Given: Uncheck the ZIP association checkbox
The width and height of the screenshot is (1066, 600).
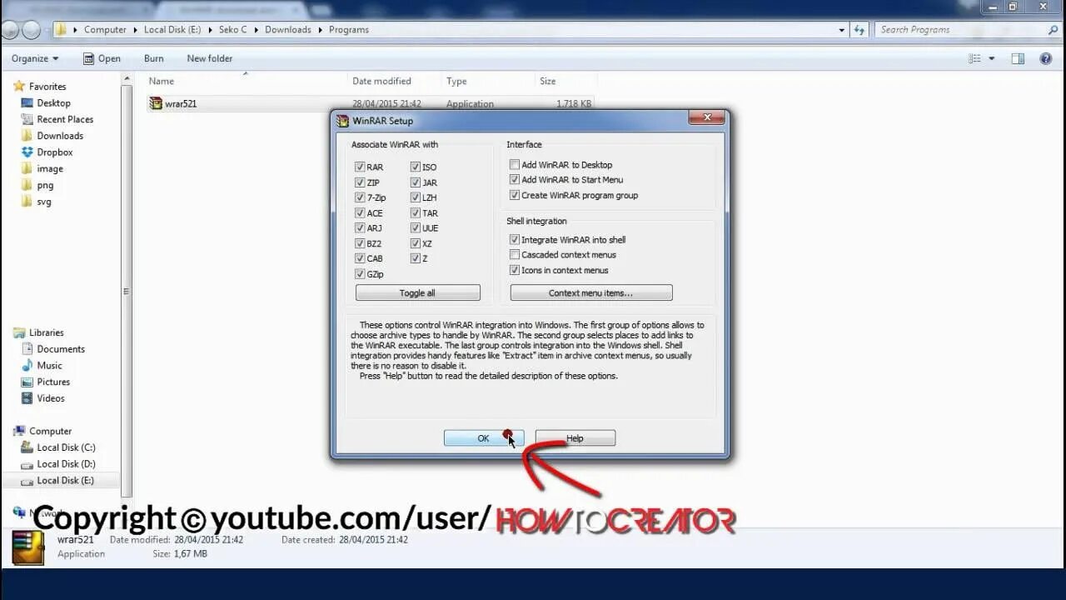Looking at the screenshot, I should tap(360, 182).
